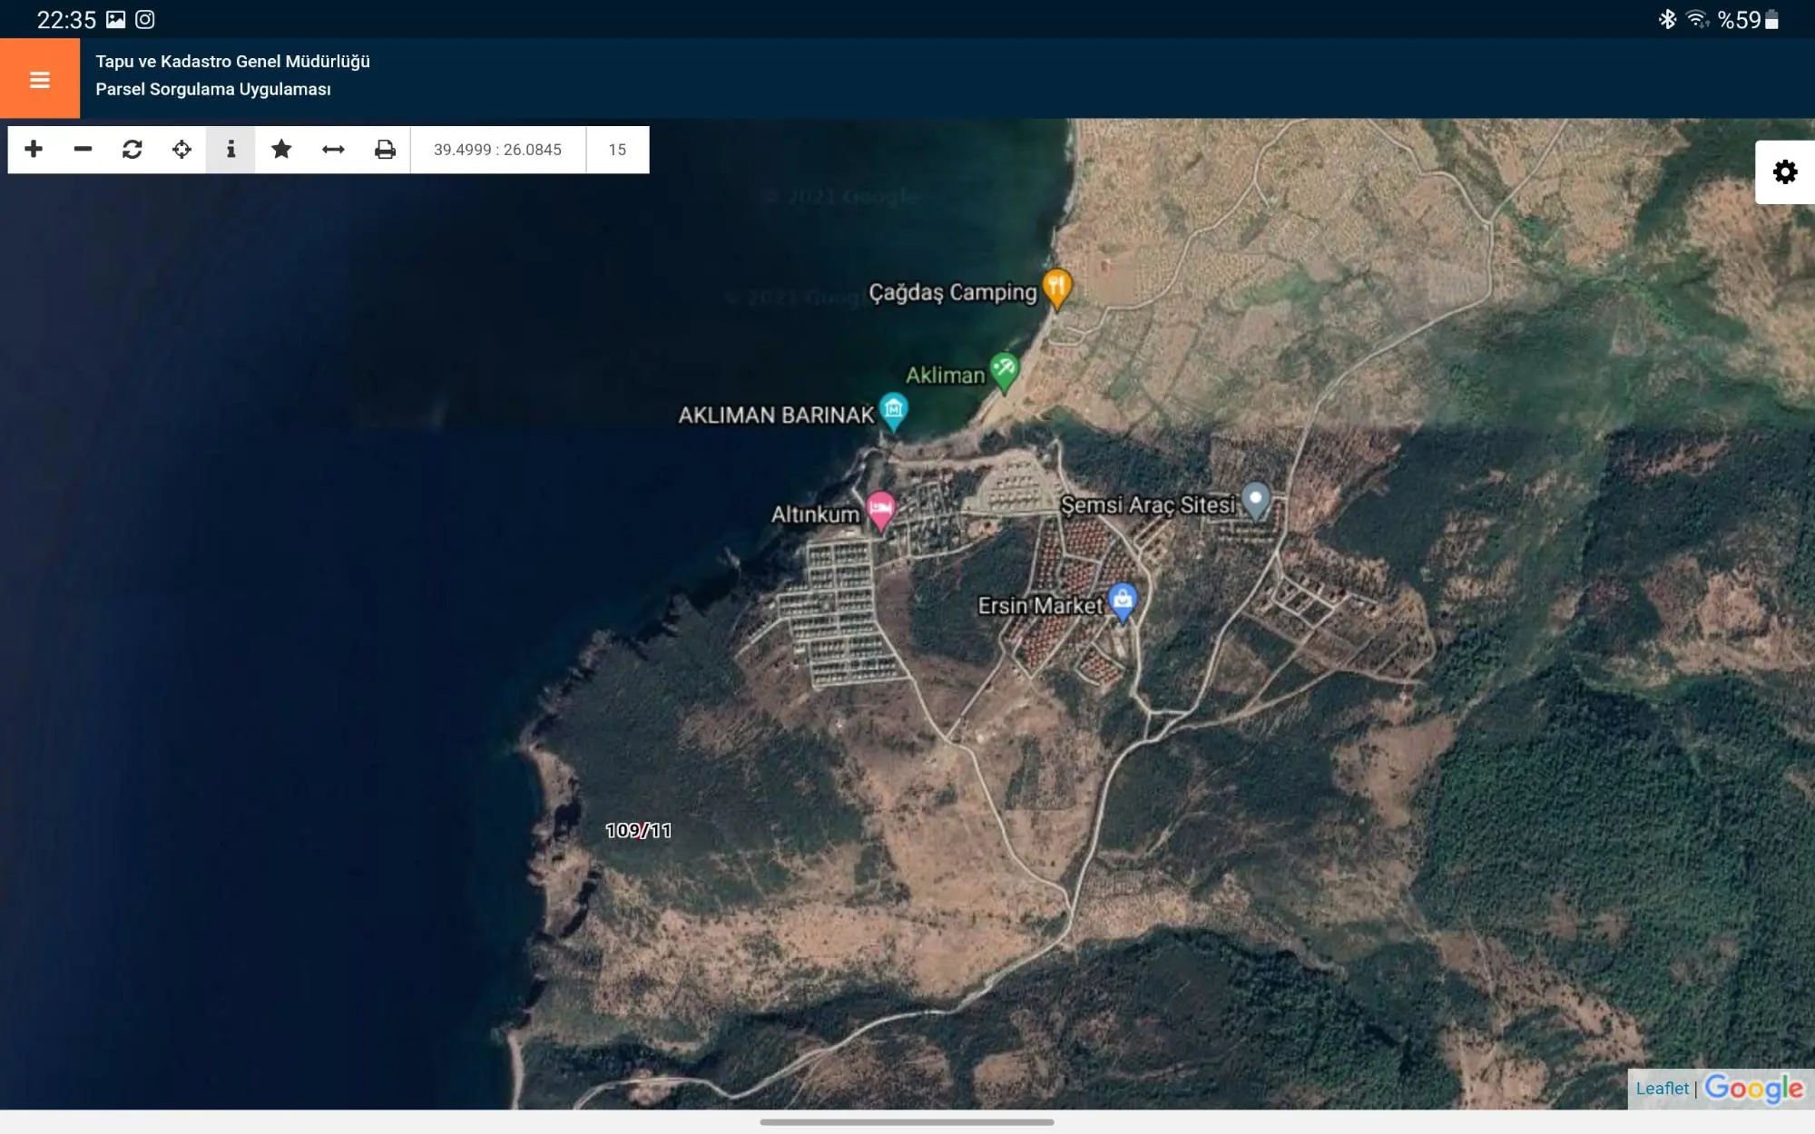Tap the Ersin Market shopping marker
The width and height of the screenshot is (1815, 1134).
(1123, 601)
